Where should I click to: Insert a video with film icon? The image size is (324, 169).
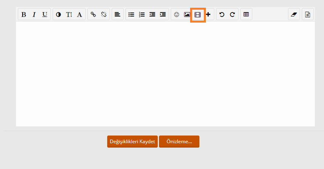198,15
